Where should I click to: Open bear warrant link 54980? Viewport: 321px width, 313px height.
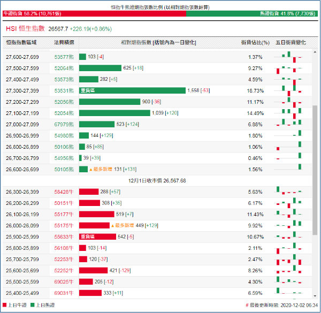tap(64, 136)
